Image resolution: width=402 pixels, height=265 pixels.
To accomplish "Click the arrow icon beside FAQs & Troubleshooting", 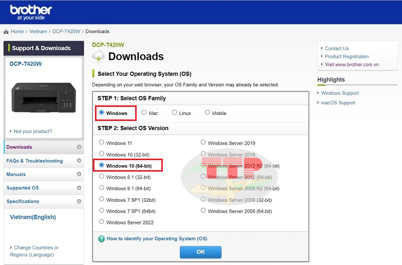I will (79, 161).
